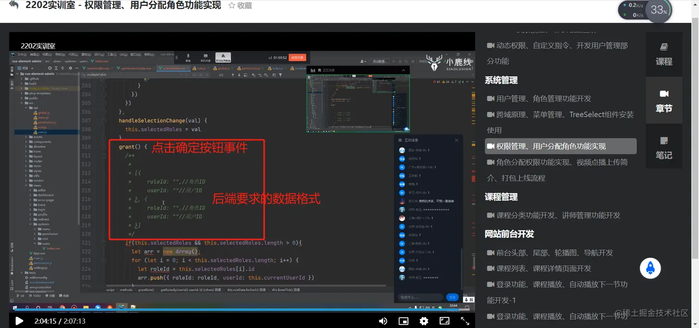Click the 课程管理 section heading

[x=501, y=197]
